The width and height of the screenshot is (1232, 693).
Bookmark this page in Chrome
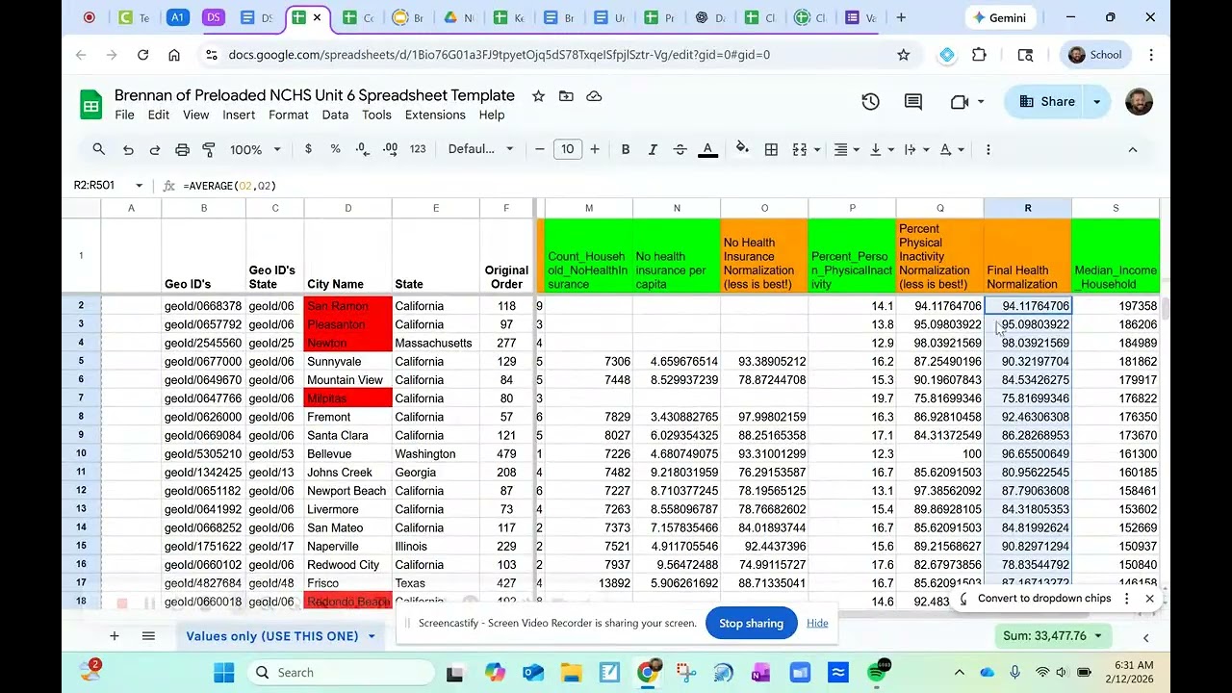(903, 55)
